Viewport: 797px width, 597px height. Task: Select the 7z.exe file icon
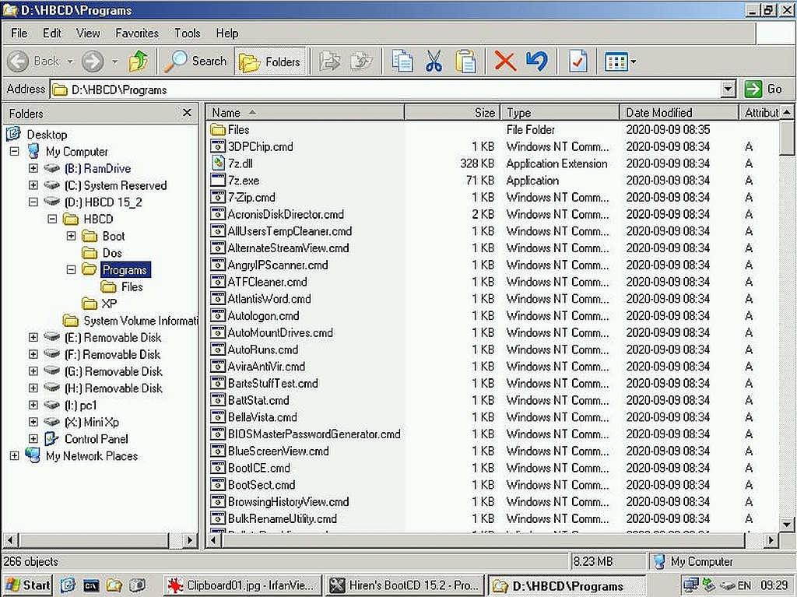218,180
